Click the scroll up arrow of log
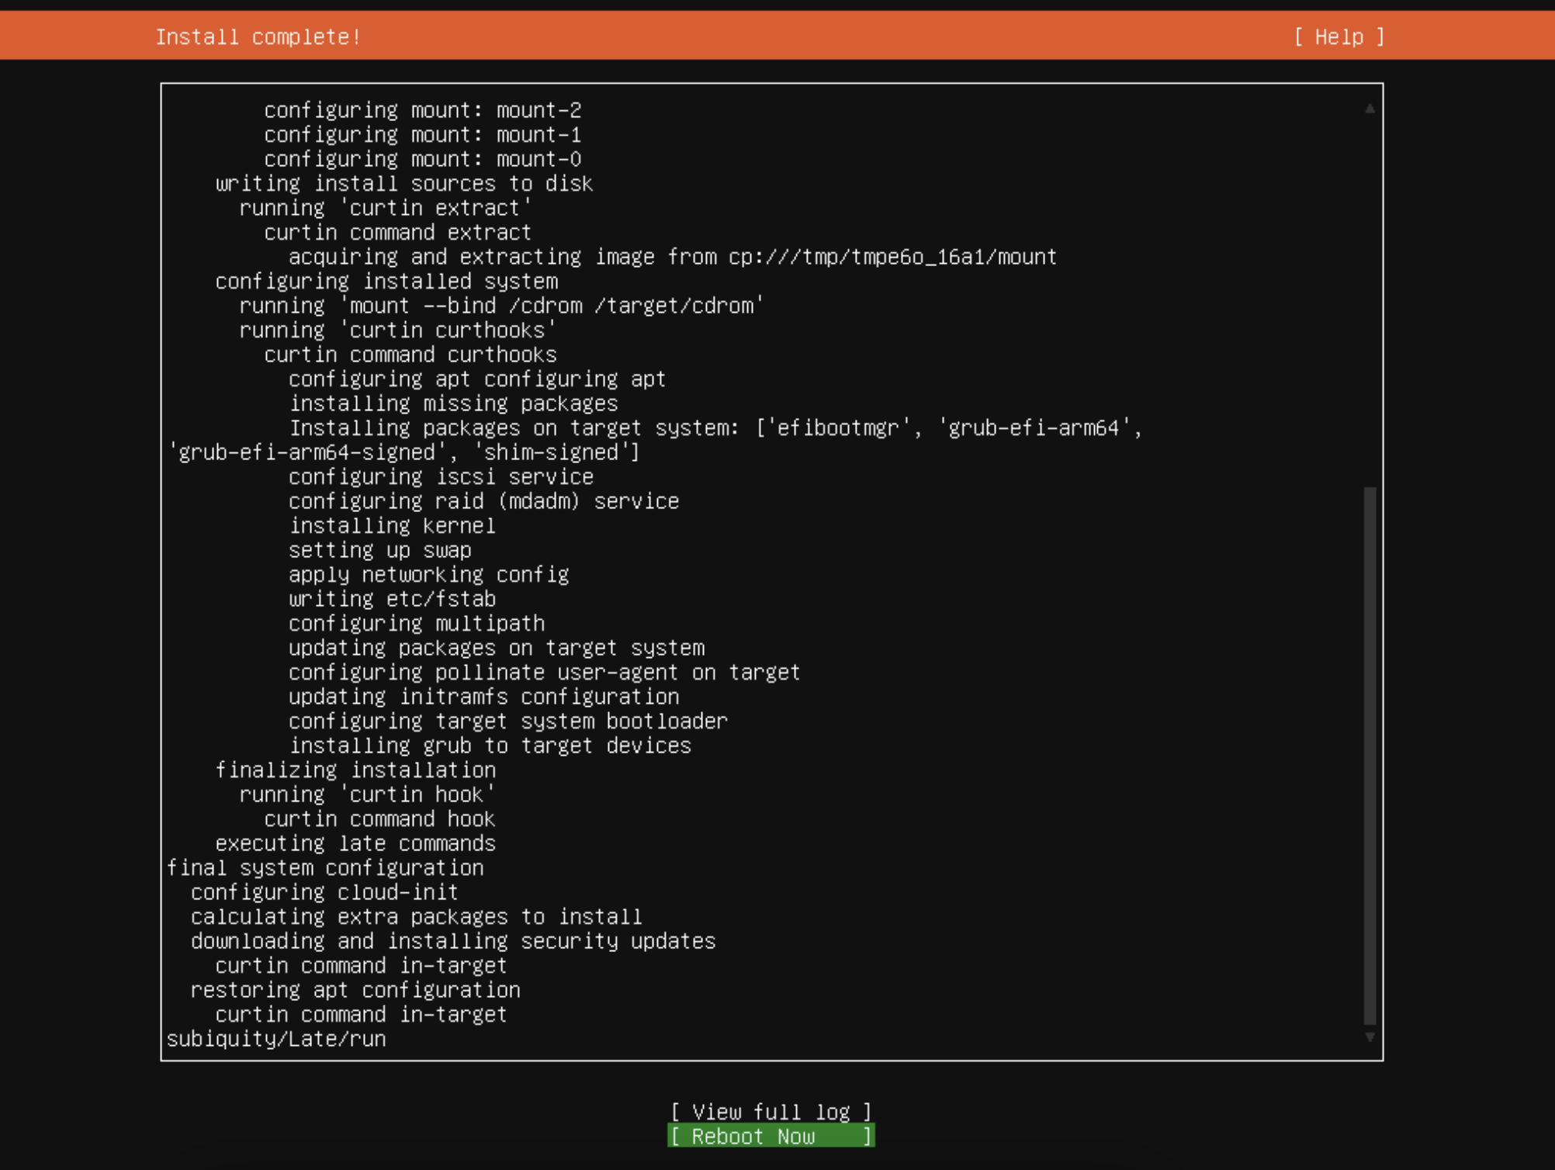Screen dimensions: 1555x1170 click(1370, 109)
